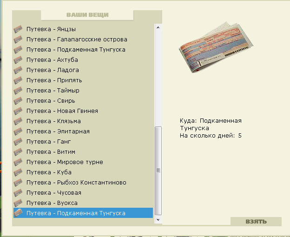The width and height of the screenshot is (290, 237).
Task: Click the ticket icon next to Свирь
Action: pos(18,101)
